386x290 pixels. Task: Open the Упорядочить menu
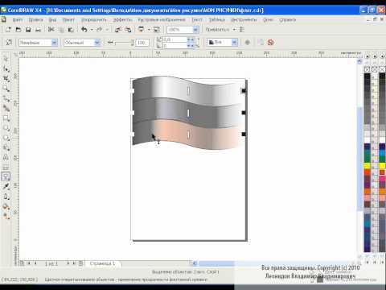click(x=94, y=19)
